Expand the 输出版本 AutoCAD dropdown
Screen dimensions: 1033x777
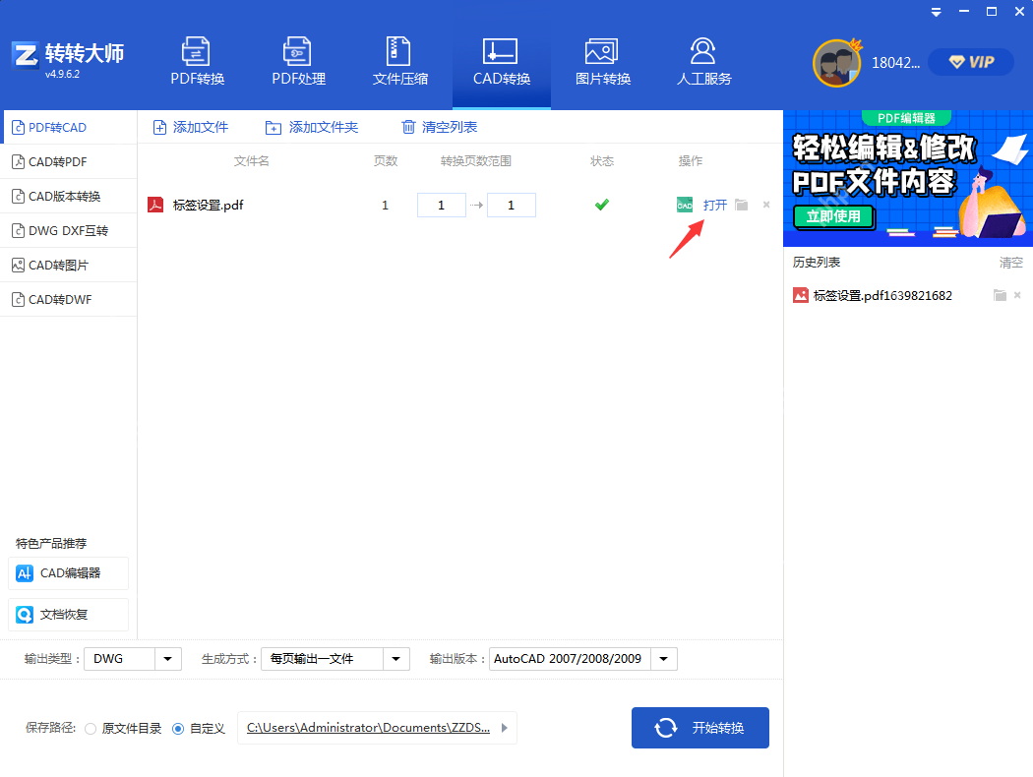coord(664,658)
